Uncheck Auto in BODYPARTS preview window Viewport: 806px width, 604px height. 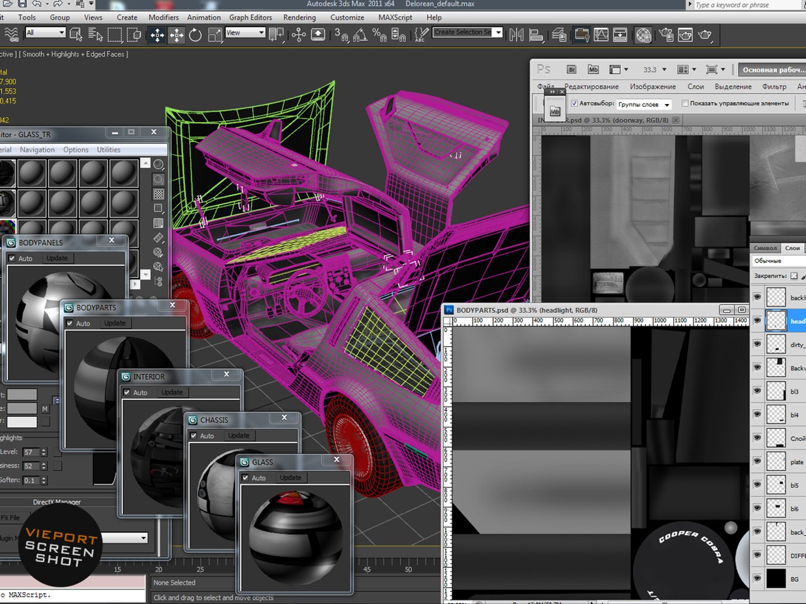click(69, 323)
